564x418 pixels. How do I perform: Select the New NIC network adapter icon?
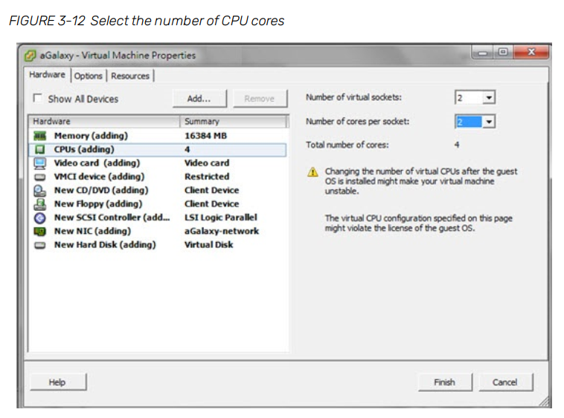(40, 231)
